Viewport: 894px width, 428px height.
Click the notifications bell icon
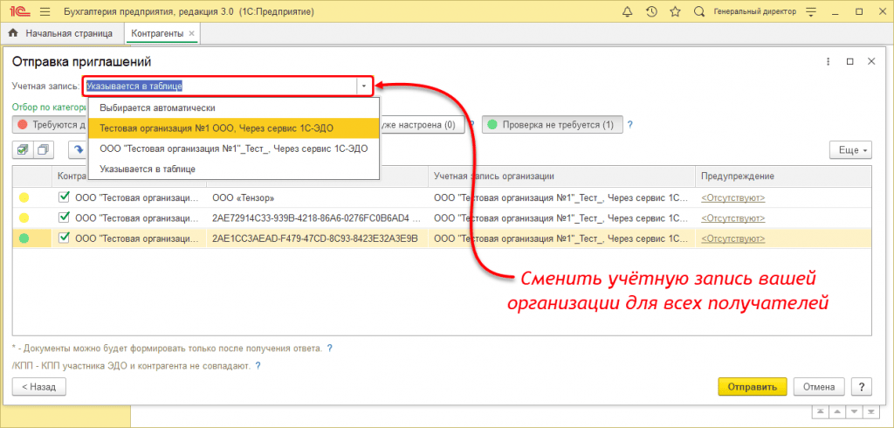click(627, 12)
